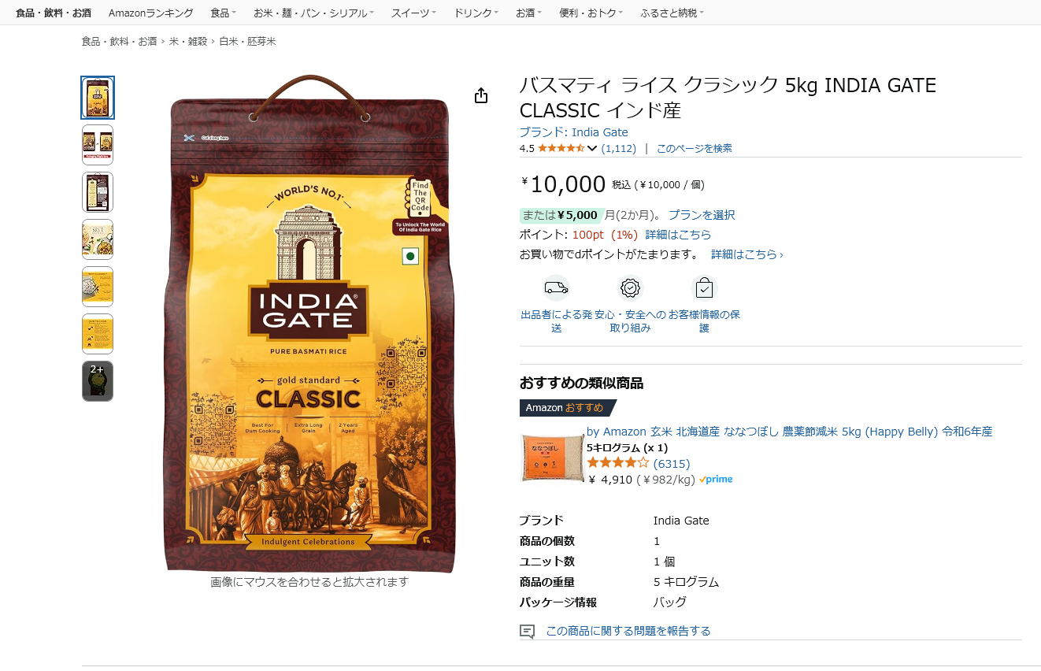Expand the 食品 dropdown menu
Viewport: 1041px width, 671px height.
(x=223, y=13)
